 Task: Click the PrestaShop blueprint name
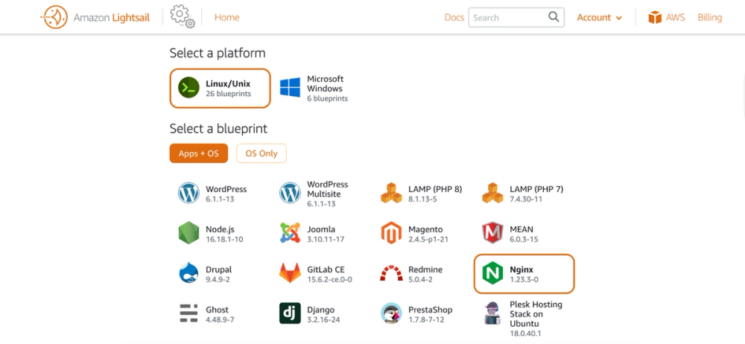pyautogui.click(x=431, y=310)
